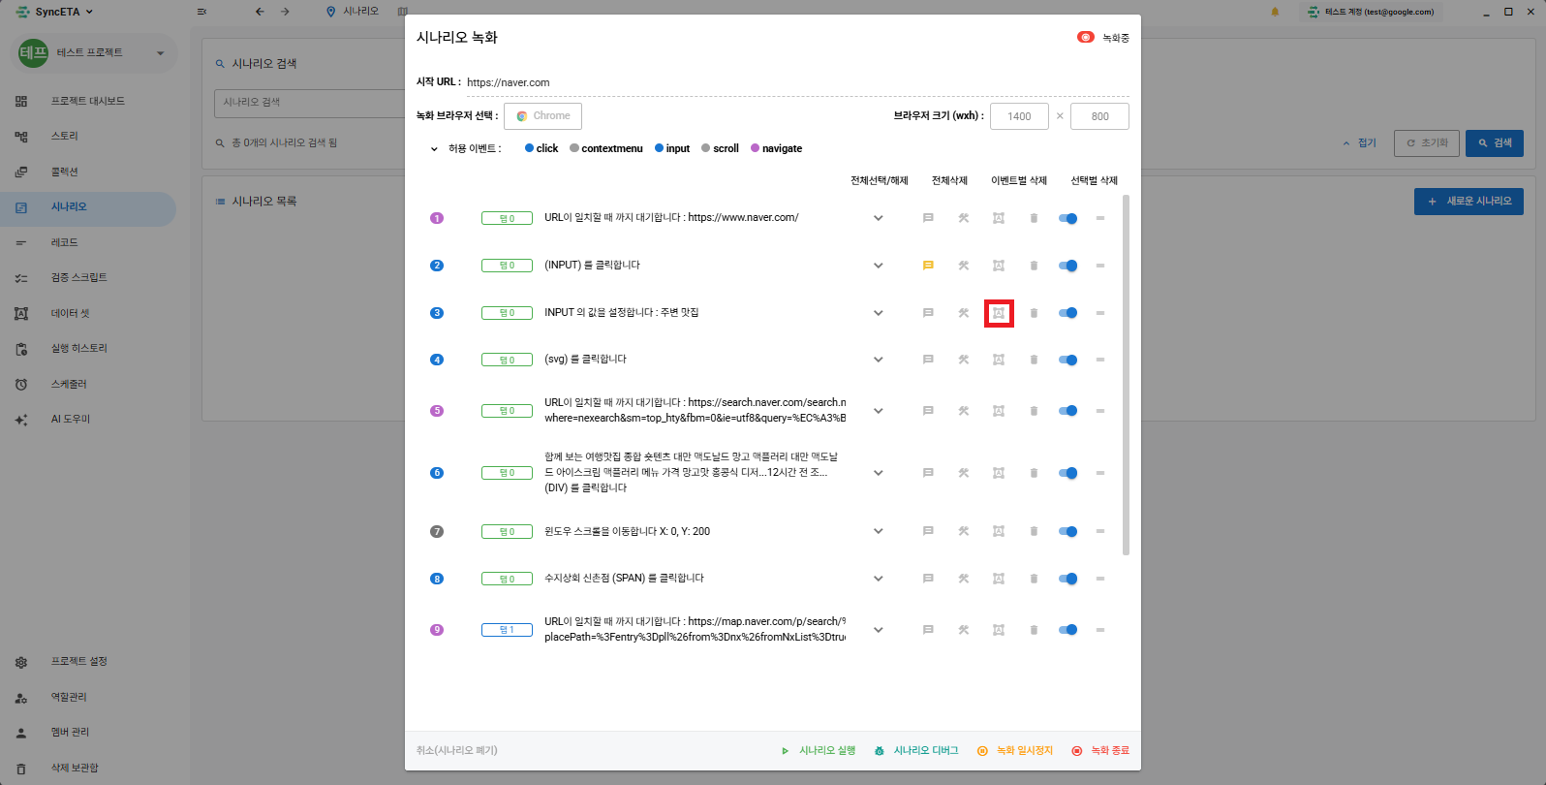Disable the map.naver.com step switch
This screenshot has width=1546, height=785.
coord(1067,630)
